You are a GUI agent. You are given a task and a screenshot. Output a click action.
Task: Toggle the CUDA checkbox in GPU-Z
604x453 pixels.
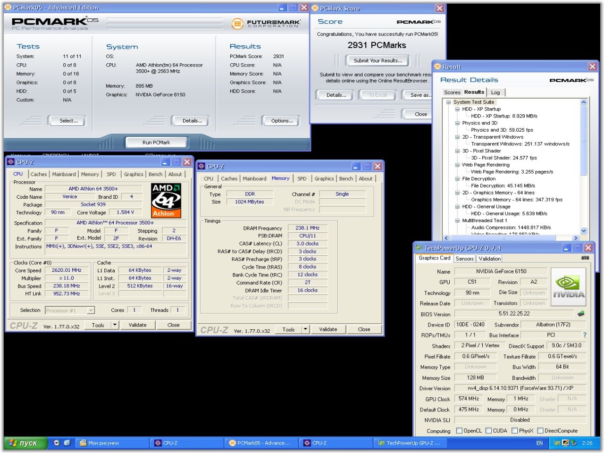(489, 430)
